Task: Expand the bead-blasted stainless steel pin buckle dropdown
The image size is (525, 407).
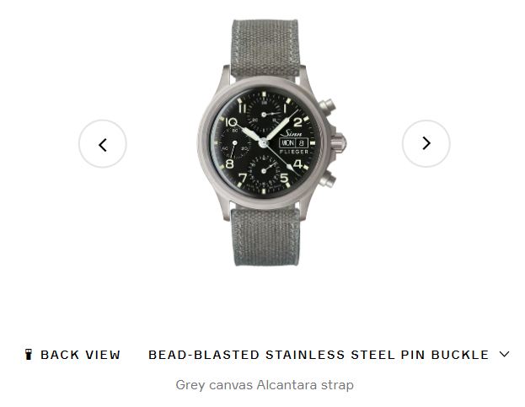Action: point(329,355)
